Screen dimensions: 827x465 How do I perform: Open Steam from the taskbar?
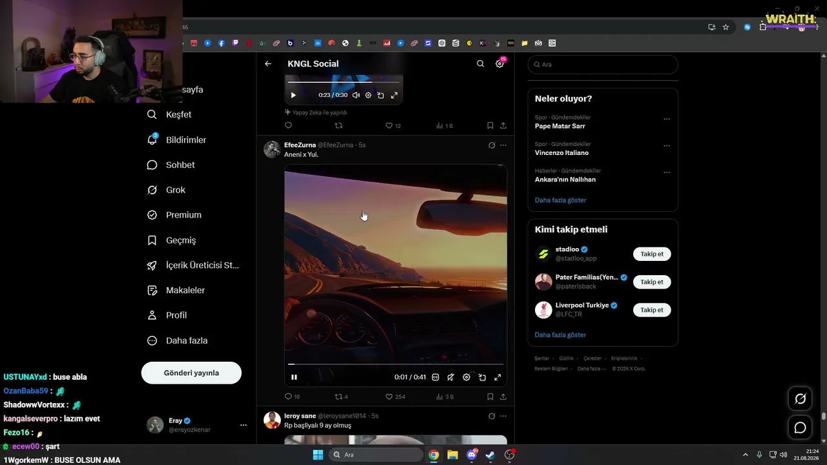(x=490, y=455)
